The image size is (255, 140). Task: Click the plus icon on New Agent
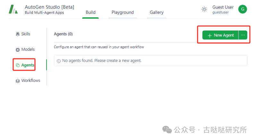pyautogui.click(x=210, y=35)
